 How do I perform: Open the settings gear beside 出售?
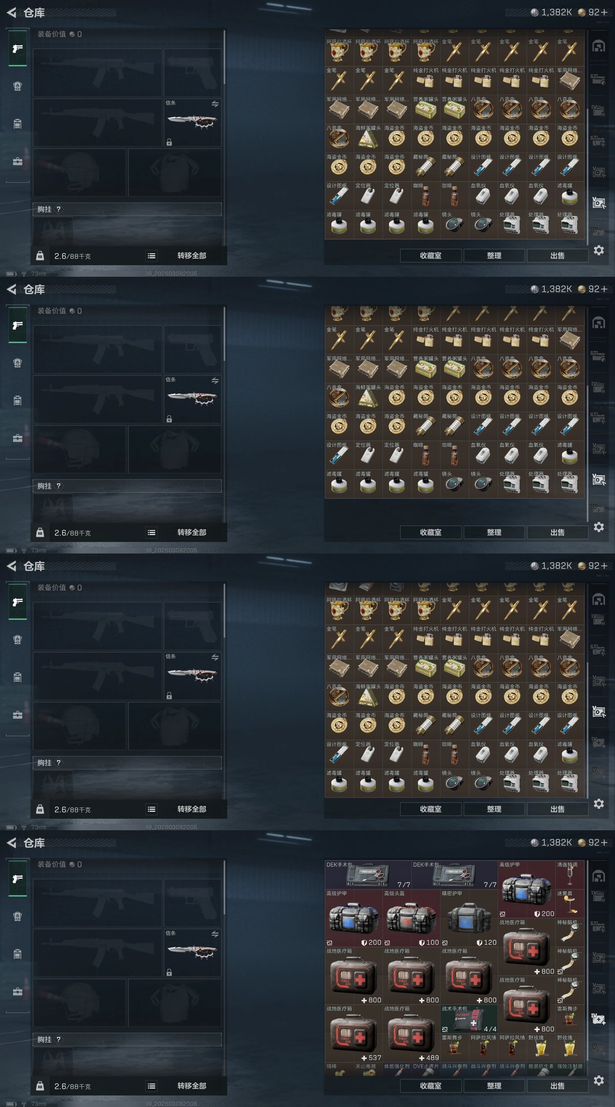[599, 1080]
